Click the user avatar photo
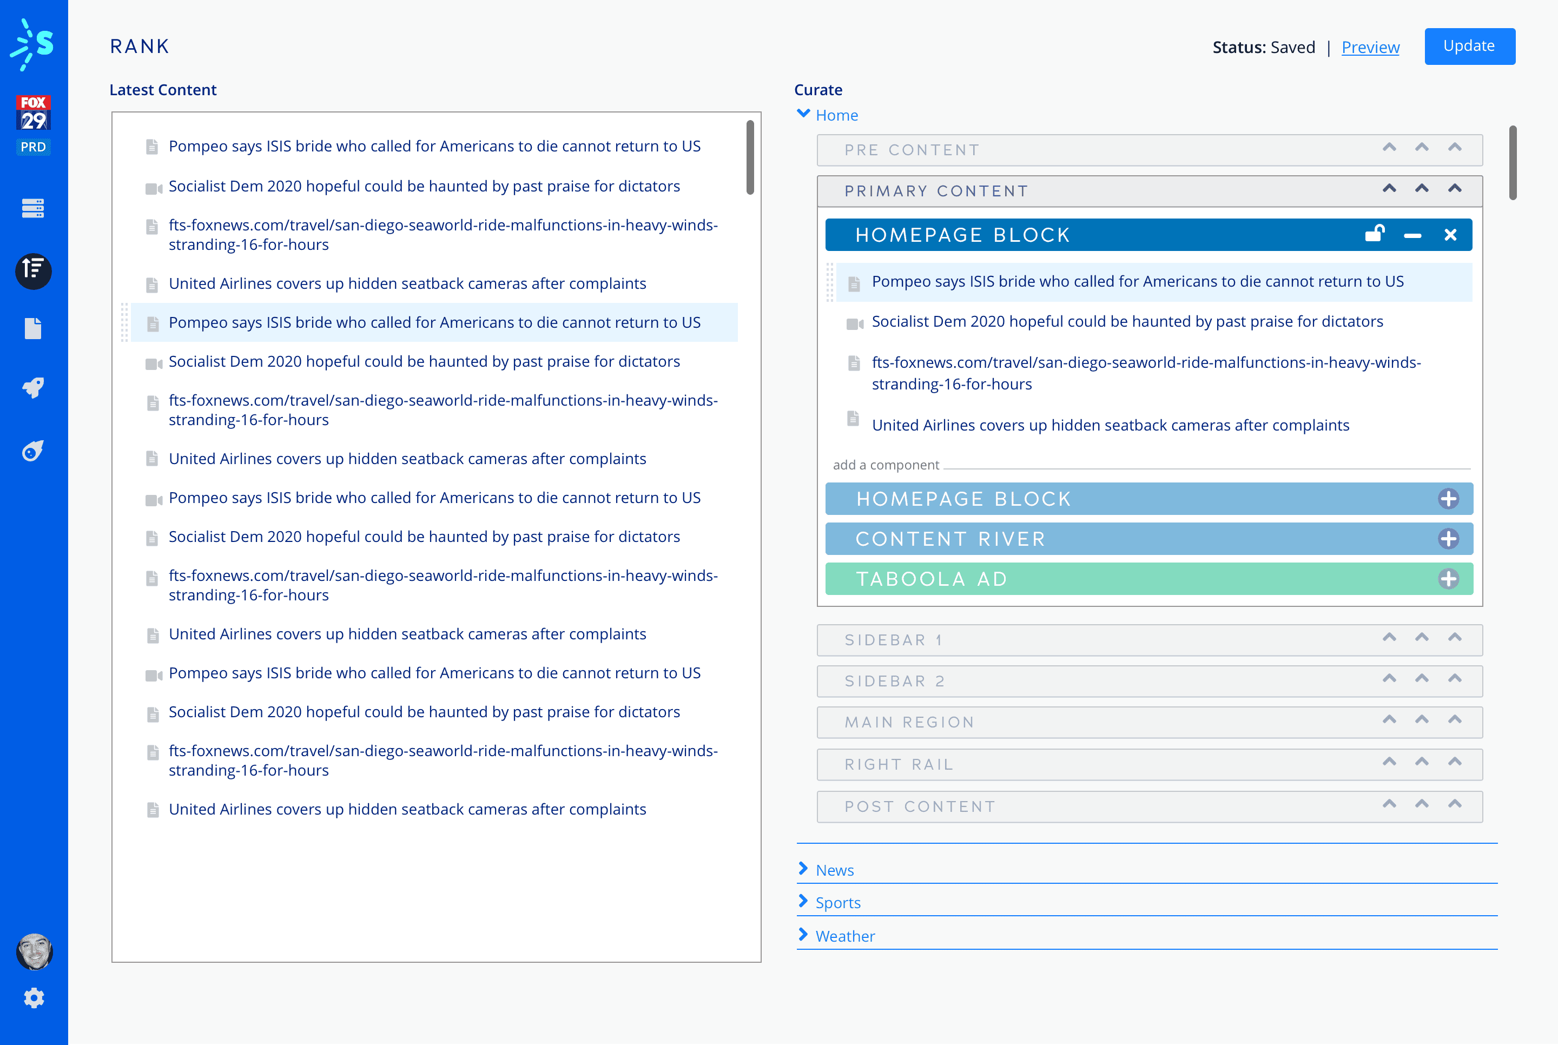Viewport: 1558px width, 1045px height. [34, 951]
